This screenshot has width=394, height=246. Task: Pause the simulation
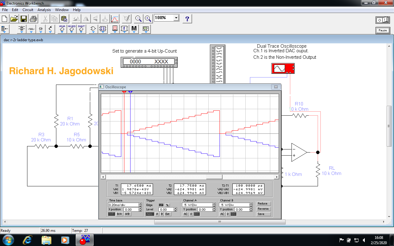383,30
